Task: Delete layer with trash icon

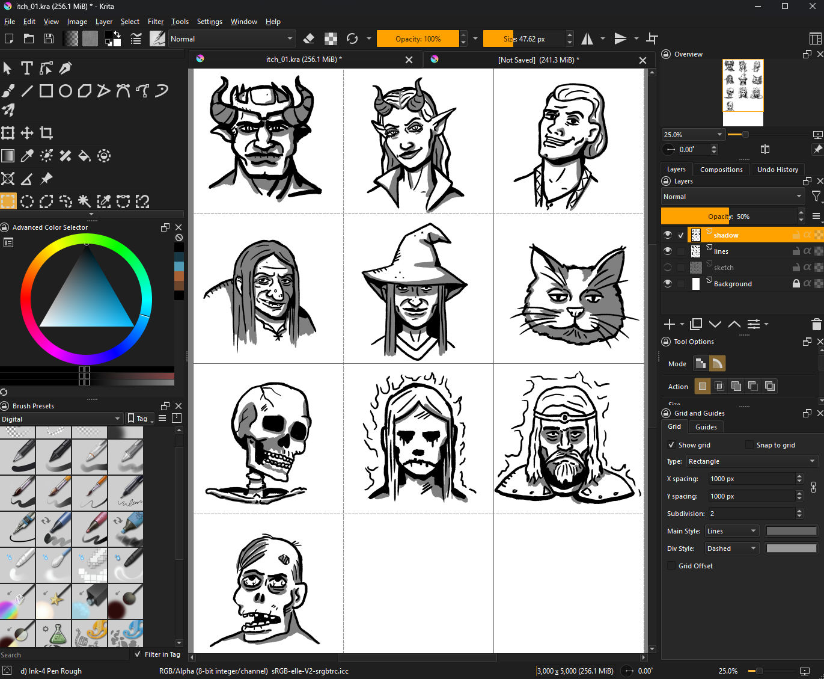Action: tap(816, 325)
